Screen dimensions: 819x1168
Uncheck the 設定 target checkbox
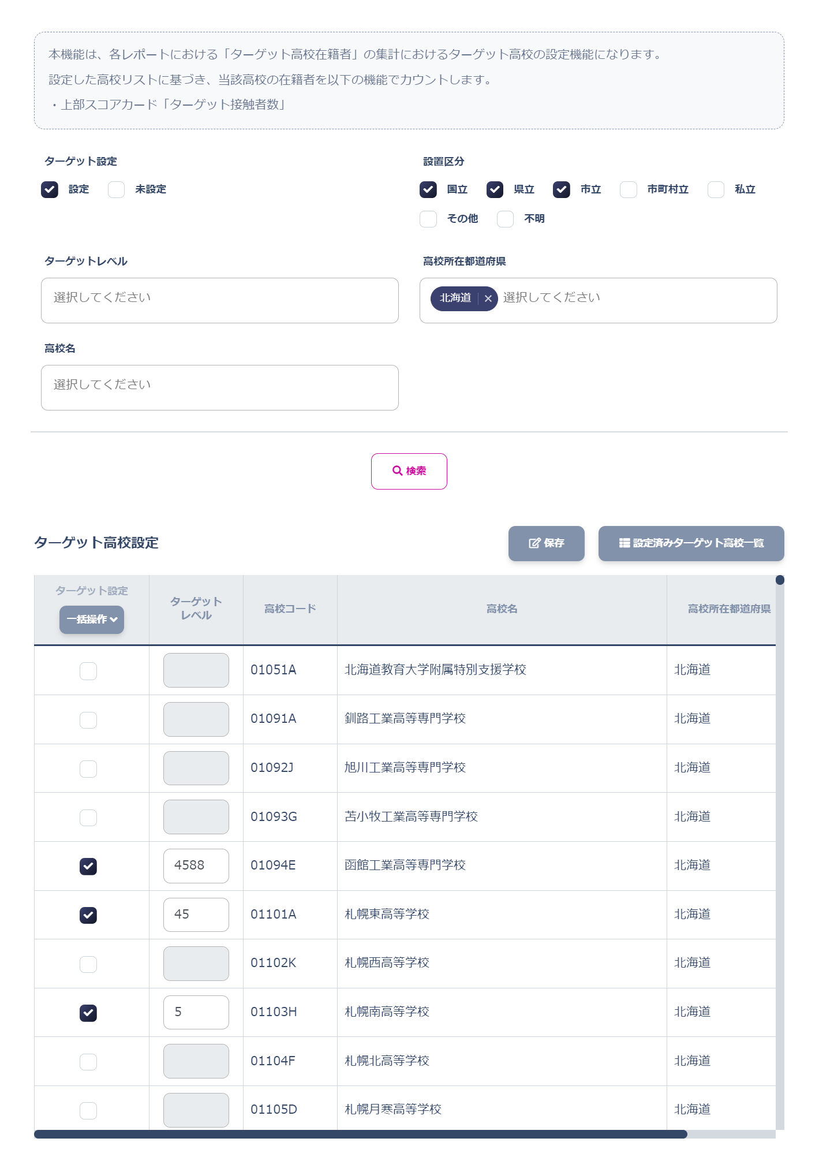click(50, 189)
